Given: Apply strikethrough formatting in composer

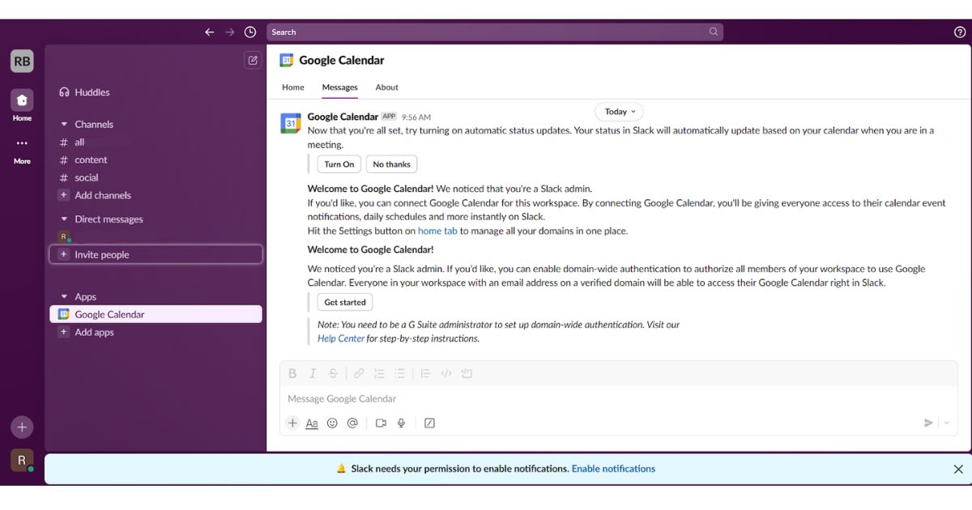Looking at the screenshot, I should coord(333,373).
